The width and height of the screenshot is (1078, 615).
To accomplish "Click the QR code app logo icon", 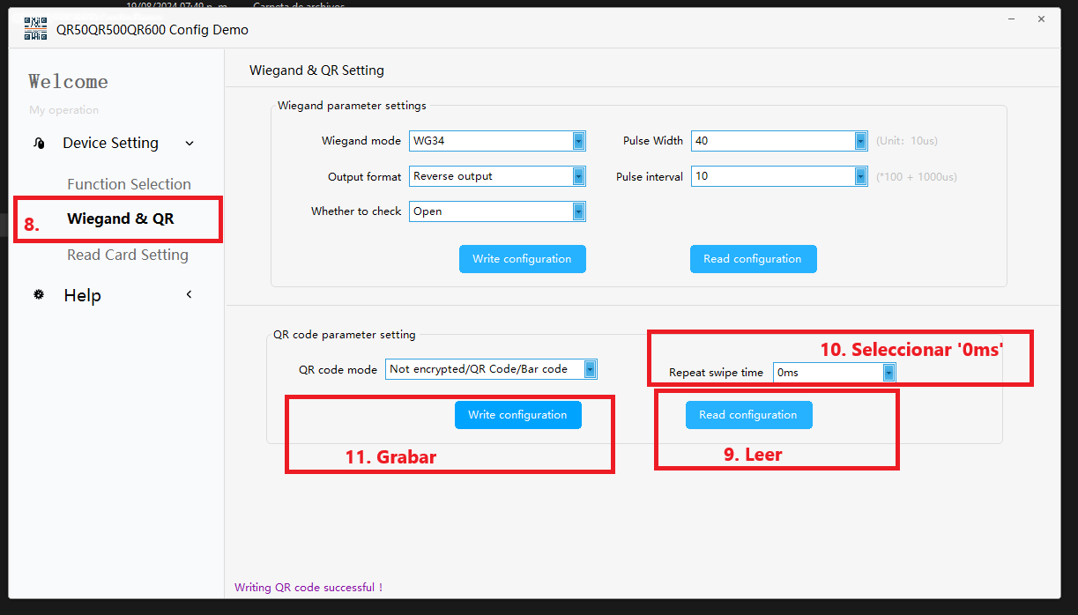I will pyautogui.click(x=35, y=29).
